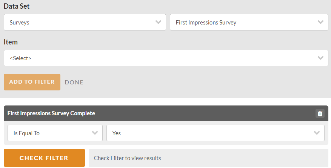The image size is (331, 168).
Task: Click the chevron next to Is Equal To
Action: click(95, 133)
